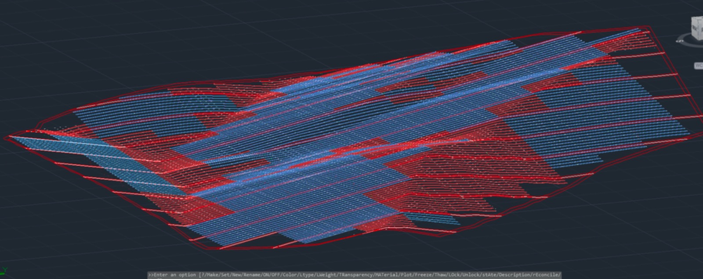Choose the rEconcile option in command line
Image resolution: width=703 pixels, height=279 pixels.
tap(545, 275)
